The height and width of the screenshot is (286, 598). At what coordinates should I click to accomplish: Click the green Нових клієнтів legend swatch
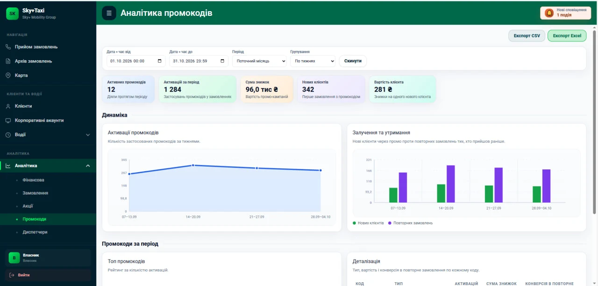pyautogui.click(x=355, y=223)
